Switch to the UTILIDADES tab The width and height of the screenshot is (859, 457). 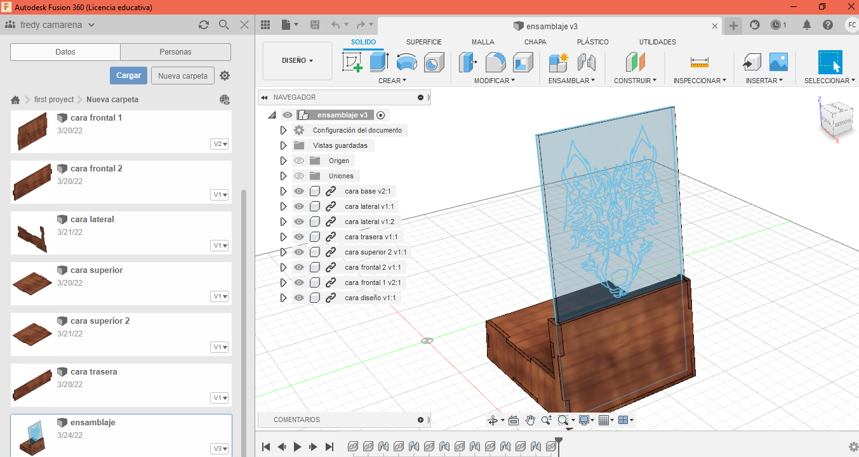pyautogui.click(x=657, y=42)
